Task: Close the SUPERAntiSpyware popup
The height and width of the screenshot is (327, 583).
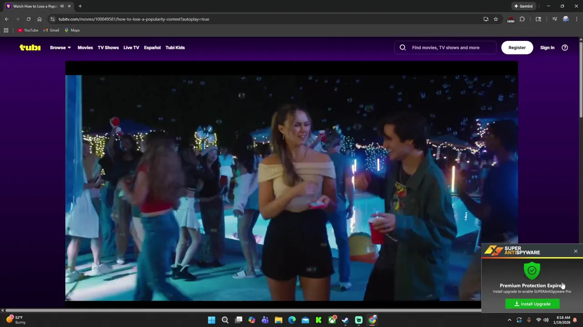Action: click(576, 251)
